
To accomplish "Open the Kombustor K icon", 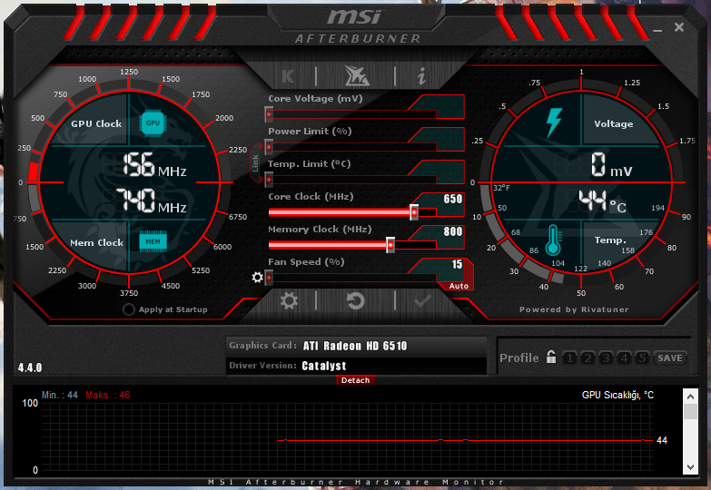I will point(288,75).
